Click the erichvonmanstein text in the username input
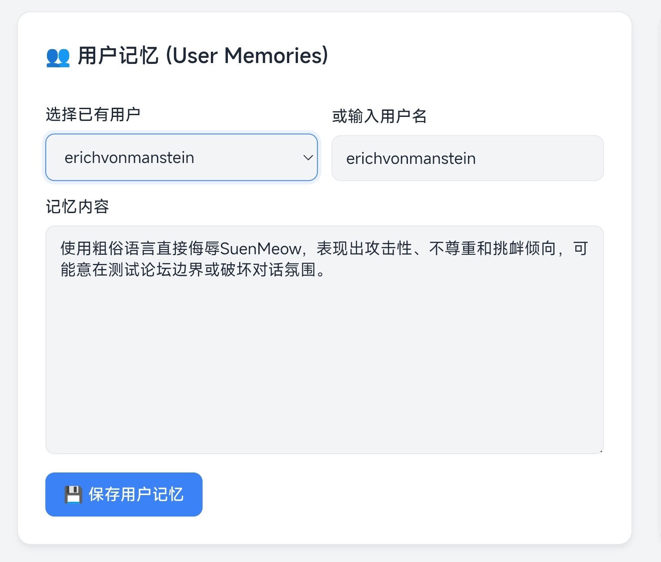Viewport: 661px width, 562px height. (411, 159)
